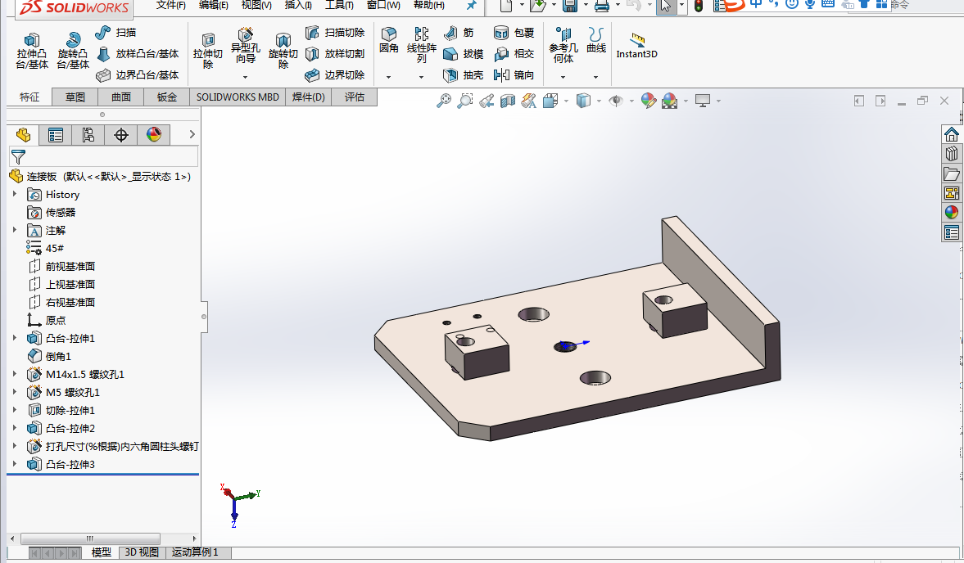
Task: Choose Lofted Cut (放样切割)
Action: [335, 54]
